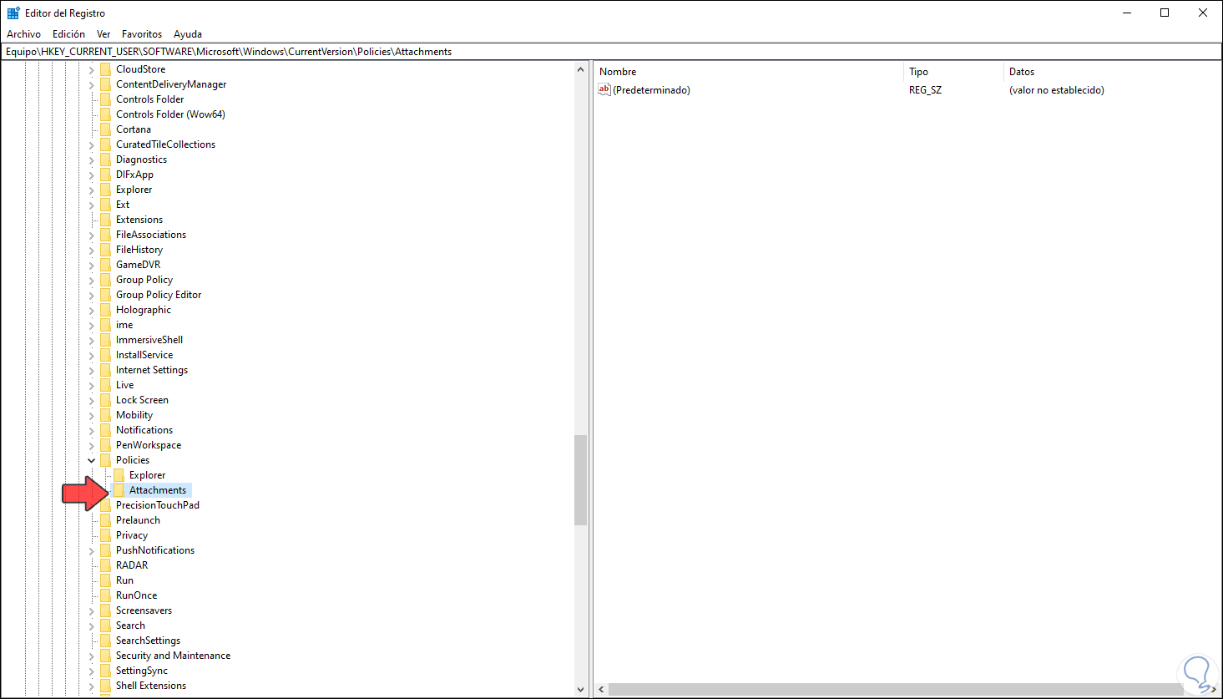Click the Privacy folder icon
The height and width of the screenshot is (699, 1223).
point(105,535)
